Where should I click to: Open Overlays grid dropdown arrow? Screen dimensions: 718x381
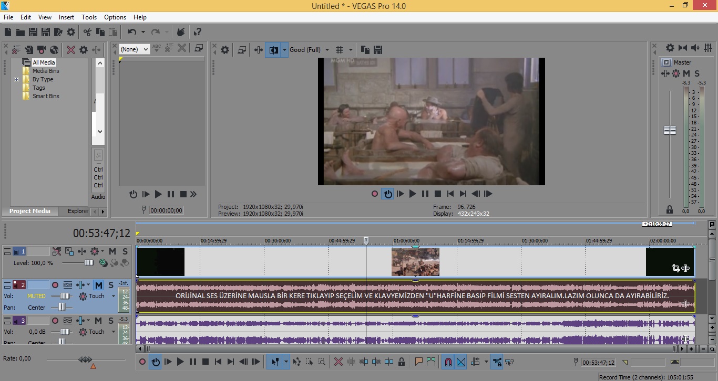coord(351,50)
